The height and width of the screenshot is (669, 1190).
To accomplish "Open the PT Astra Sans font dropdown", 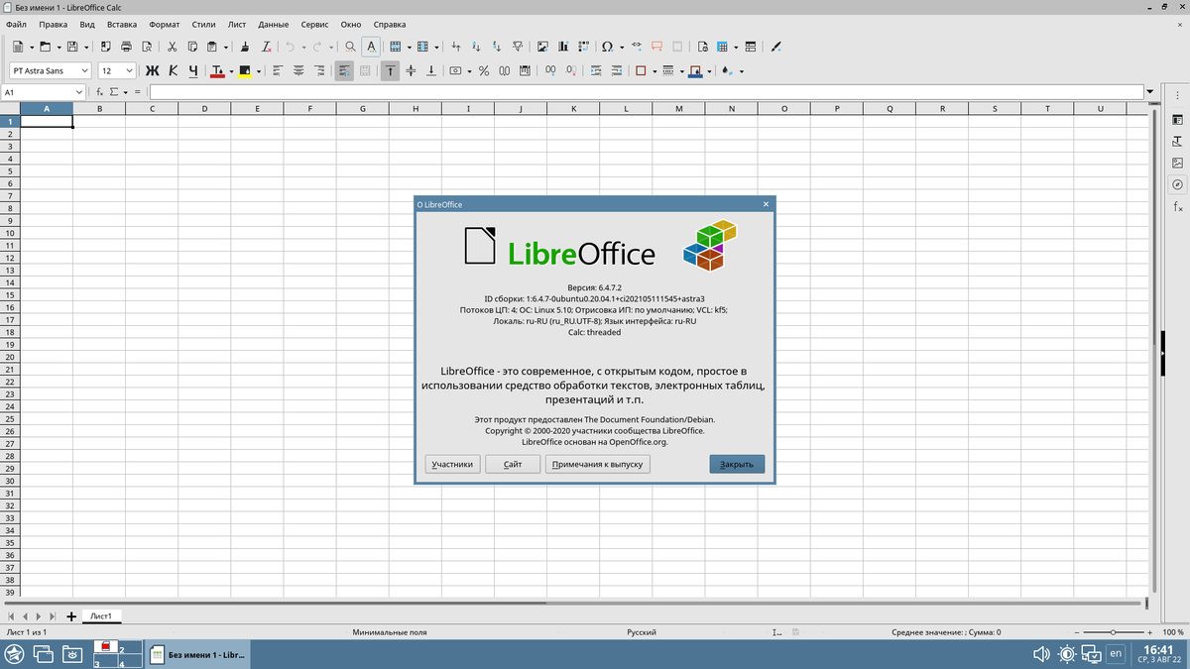I will tap(84, 70).
